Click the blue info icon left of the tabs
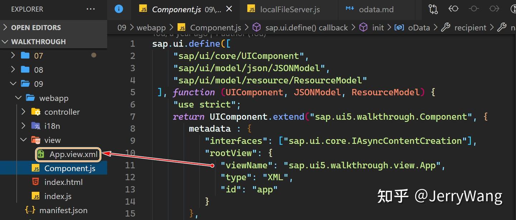516x220 pixels. pyautogui.click(x=119, y=9)
